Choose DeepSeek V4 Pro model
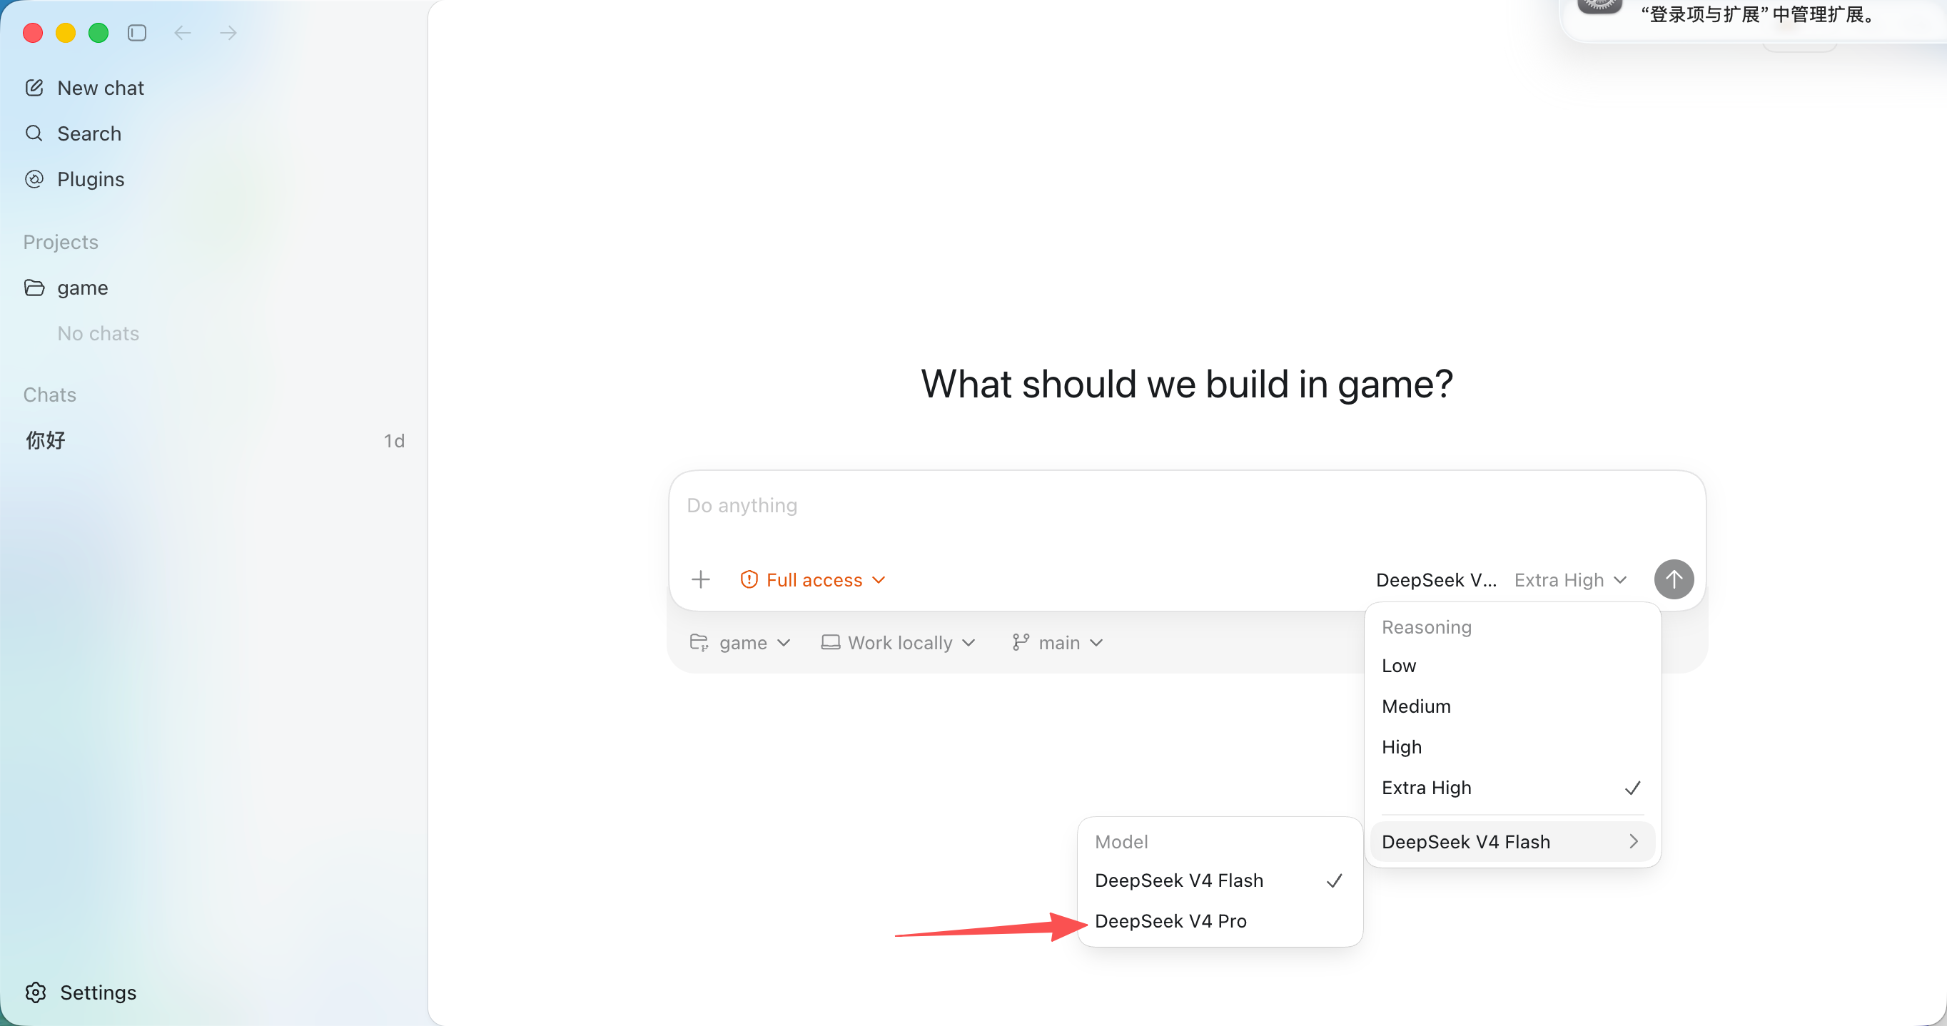 (1220, 921)
